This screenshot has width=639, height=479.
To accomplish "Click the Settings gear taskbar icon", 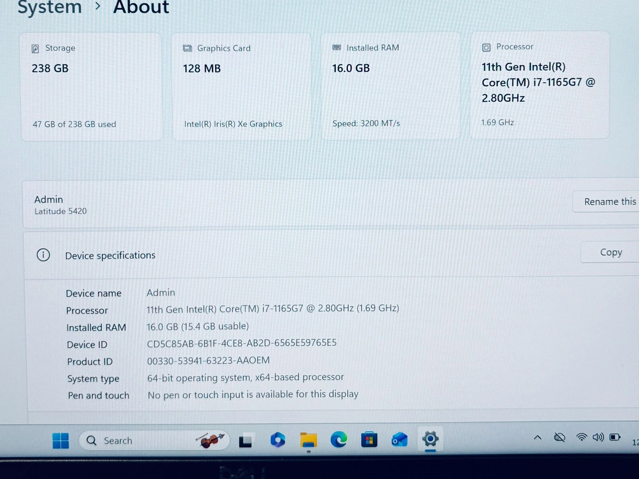I will [430, 439].
